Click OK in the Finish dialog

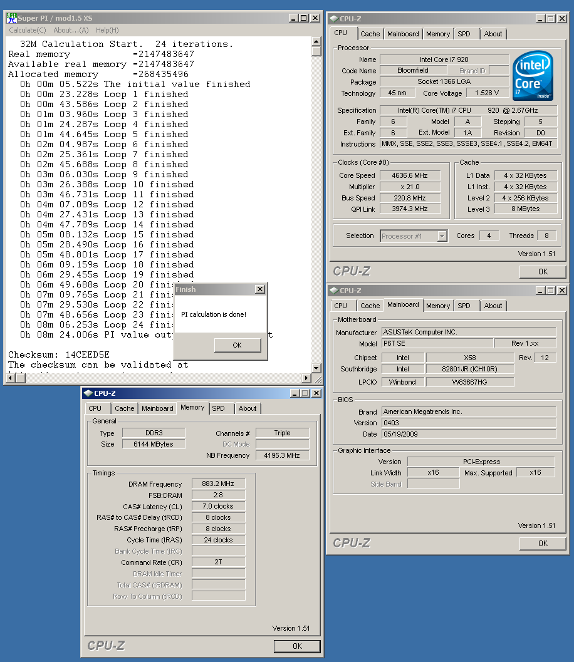tap(237, 345)
